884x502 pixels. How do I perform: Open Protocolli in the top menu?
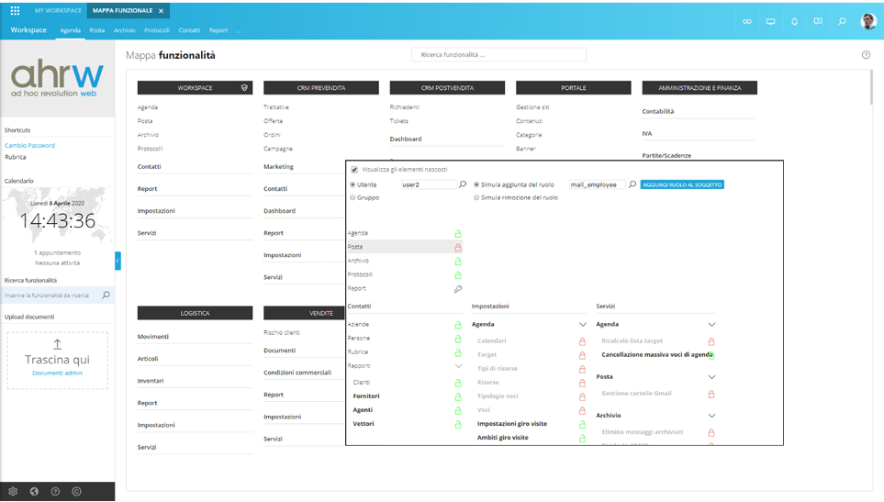coord(157,30)
